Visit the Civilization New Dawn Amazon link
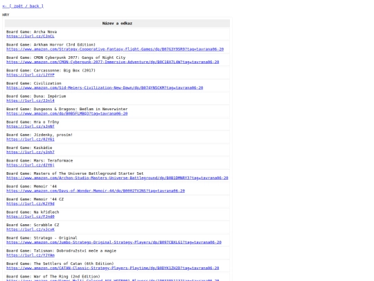The height and width of the screenshot is (281, 374). [x=105, y=88]
